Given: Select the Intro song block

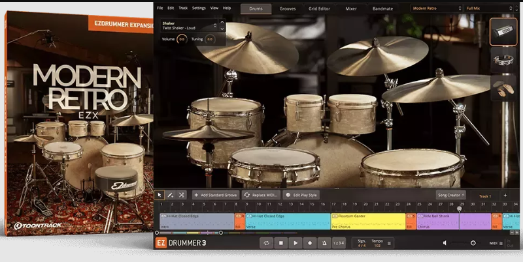Looking at the screenshot, I should 197,222.
